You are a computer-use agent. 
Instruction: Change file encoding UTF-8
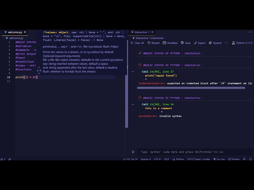tap(157, 159)
